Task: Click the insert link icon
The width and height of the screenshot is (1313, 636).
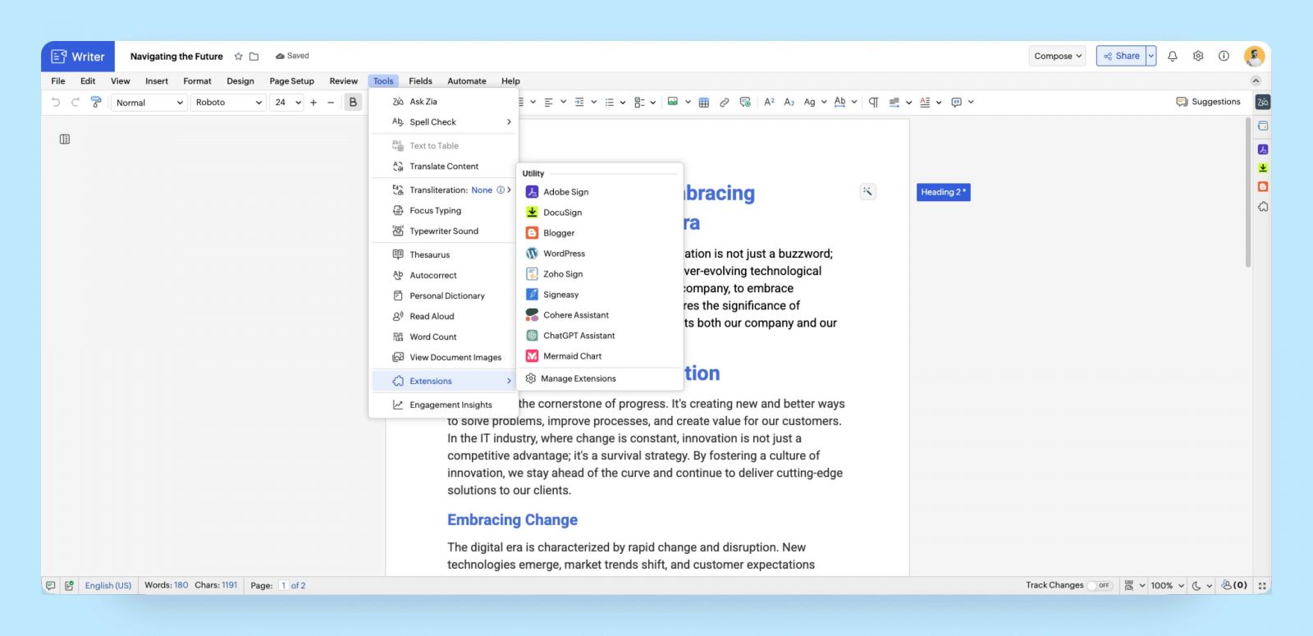Action: [724, 103]
